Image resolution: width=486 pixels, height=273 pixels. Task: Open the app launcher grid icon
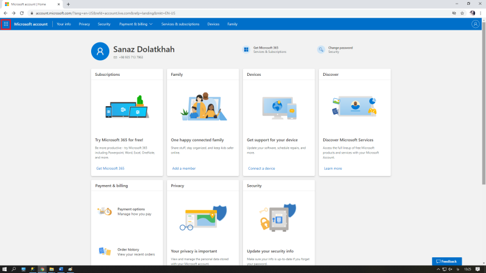coord(6,24)
